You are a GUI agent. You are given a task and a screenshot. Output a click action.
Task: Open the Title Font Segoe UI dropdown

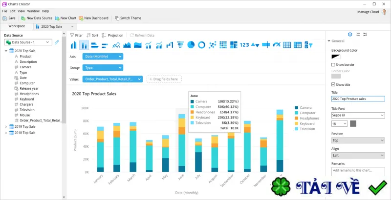pos(358,116)
